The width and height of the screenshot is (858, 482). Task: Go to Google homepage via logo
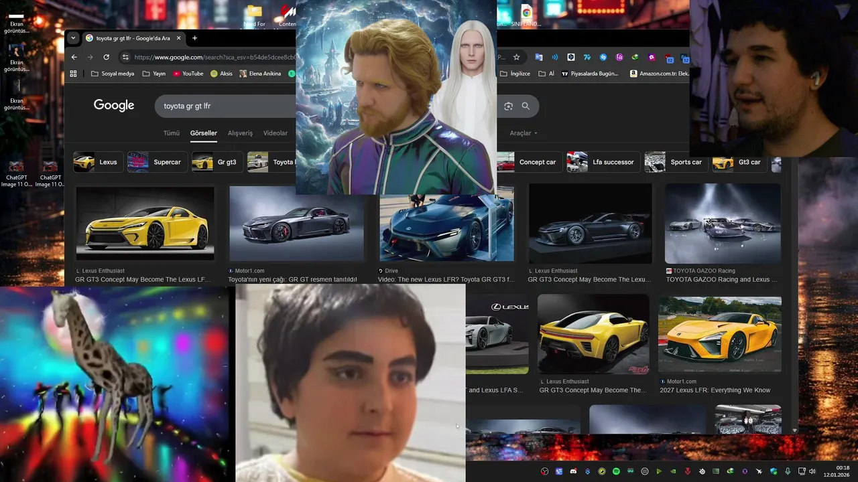(114, 106)
